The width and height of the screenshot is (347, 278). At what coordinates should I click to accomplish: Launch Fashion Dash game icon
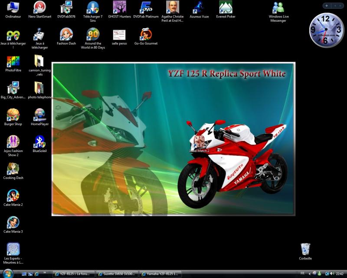tap(66, 36)
